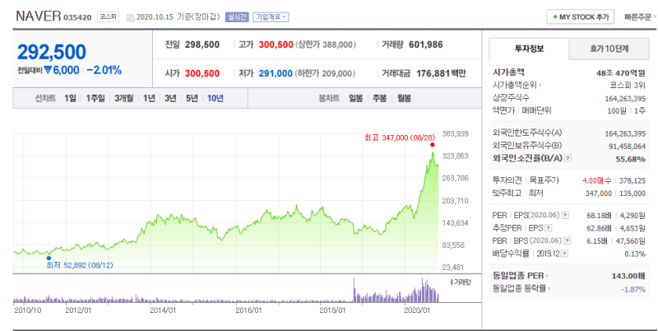Click the 거래량 value 601,986
The height and width of the screenshot is (331, 658).
(x=425, y=45)
